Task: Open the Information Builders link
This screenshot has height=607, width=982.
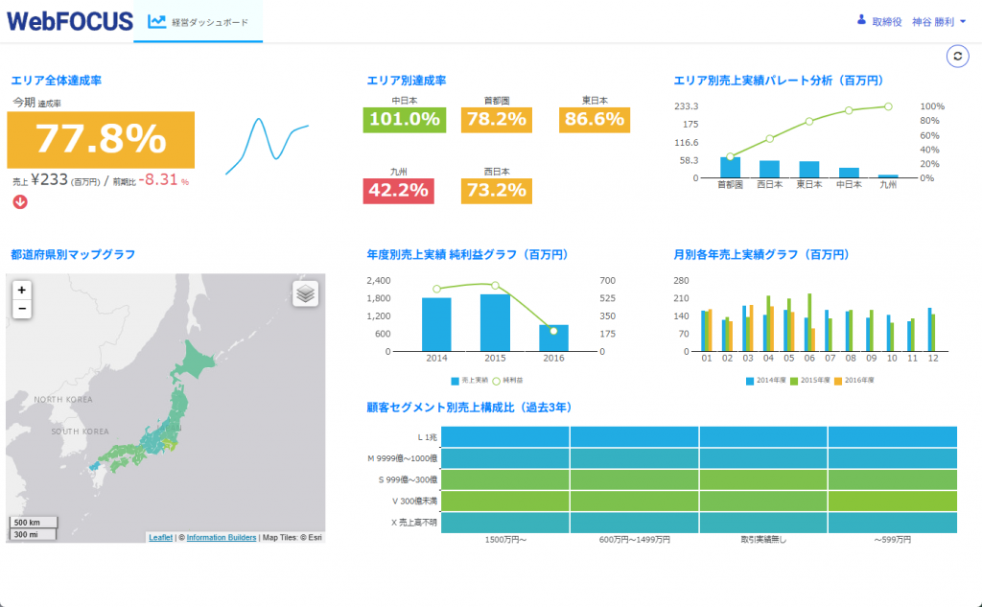Action: (221, 538)
